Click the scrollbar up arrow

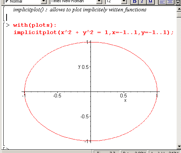(x=179, y=9)
